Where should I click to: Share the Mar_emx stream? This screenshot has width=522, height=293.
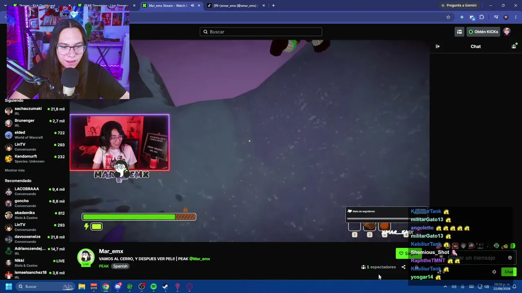pyautogui.click(x=403, y=267)
